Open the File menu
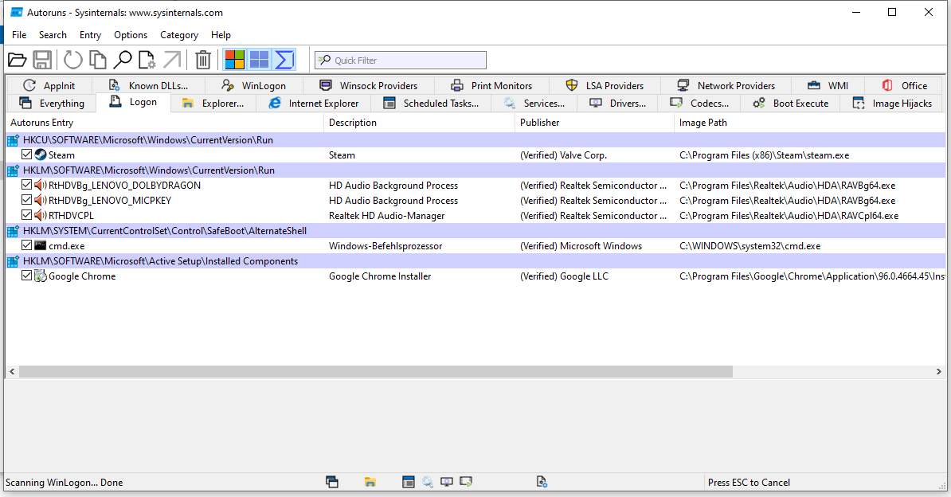The image size is (951, 497). (19, 34)
